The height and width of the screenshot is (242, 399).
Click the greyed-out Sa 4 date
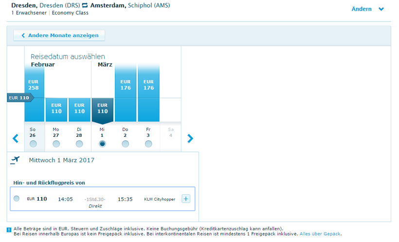(x=171, y=132)
